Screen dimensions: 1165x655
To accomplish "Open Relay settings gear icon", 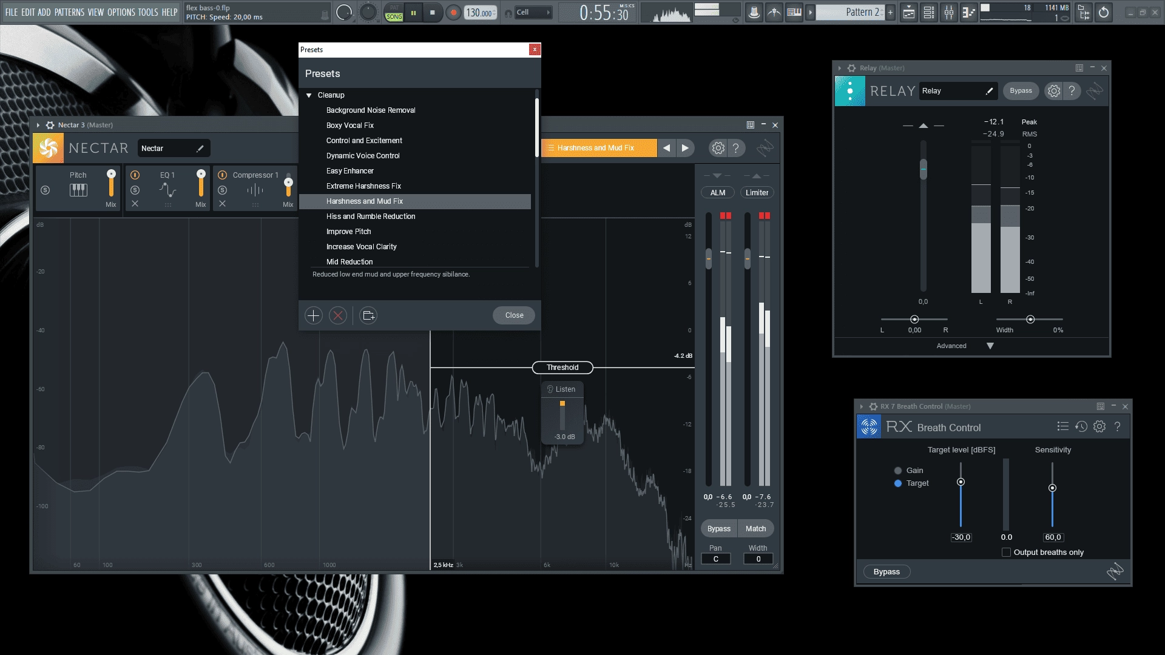I will pos(1054,91).
